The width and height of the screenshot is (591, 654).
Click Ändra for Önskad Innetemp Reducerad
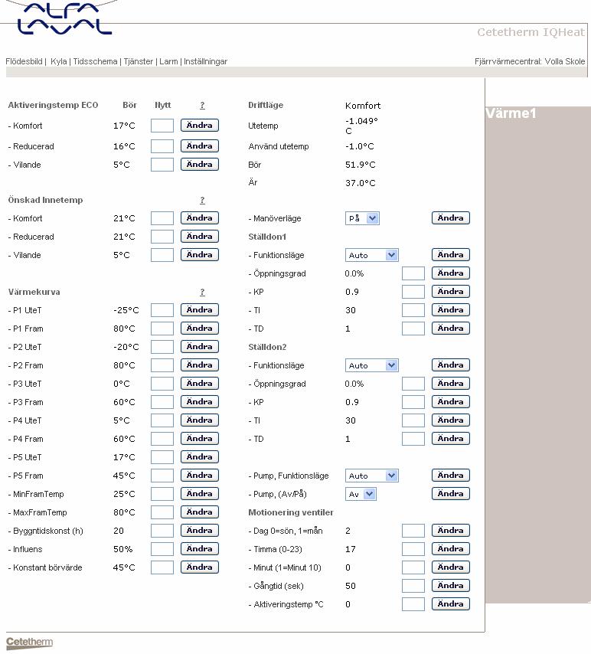coord(199,236)
